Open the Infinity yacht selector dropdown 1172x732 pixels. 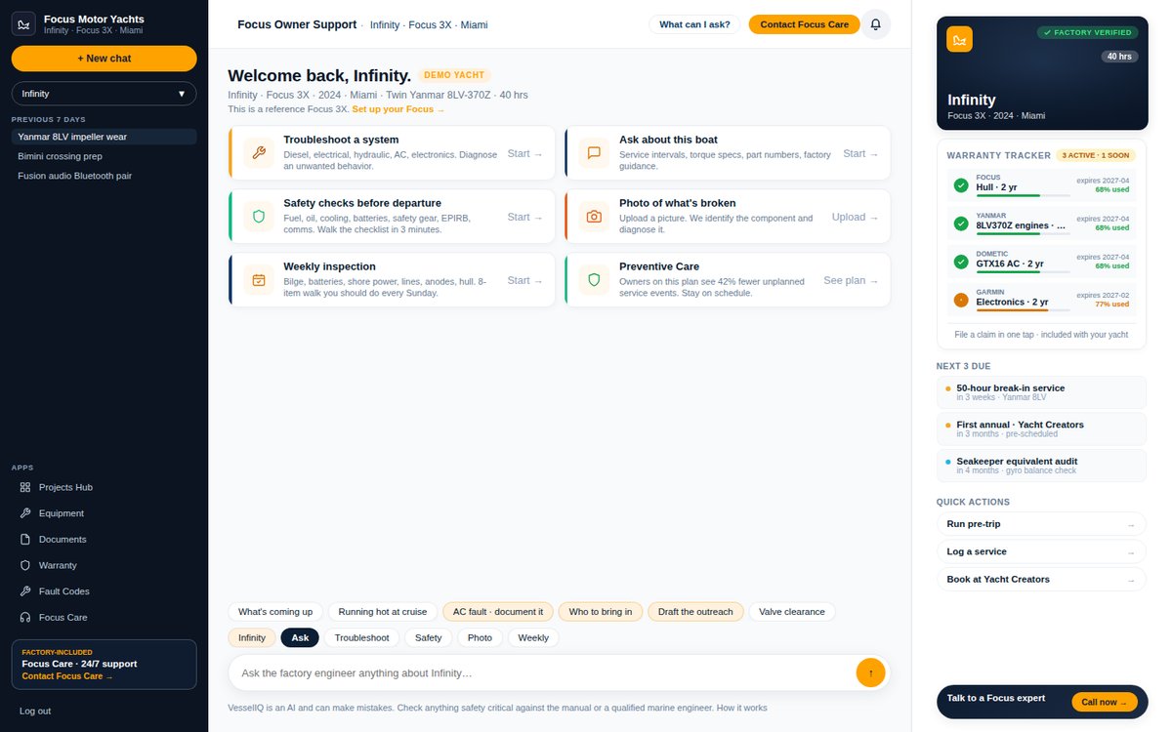pyautogui.click(x=104, y=94)
